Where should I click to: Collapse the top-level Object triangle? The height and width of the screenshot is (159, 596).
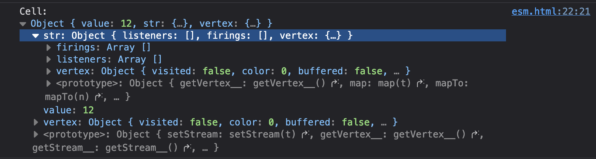pos(23,24)
